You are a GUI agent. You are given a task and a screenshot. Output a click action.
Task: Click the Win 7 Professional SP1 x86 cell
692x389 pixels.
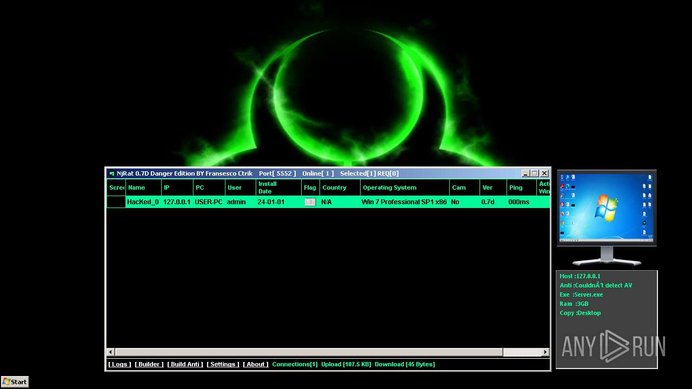pyautogui.click(x=404, y=202)
